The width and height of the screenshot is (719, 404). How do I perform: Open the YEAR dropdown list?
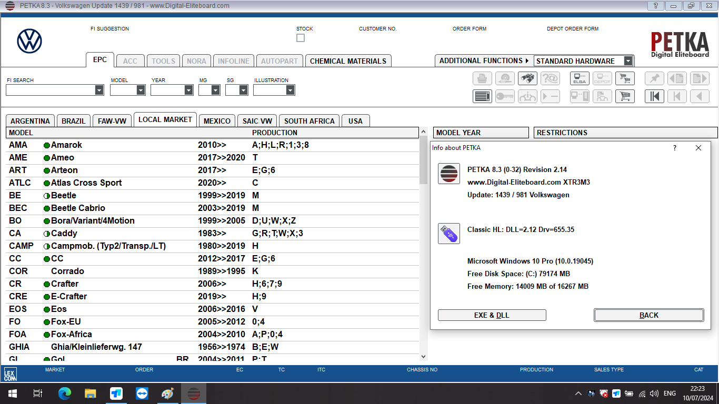[x=188, y=90]
